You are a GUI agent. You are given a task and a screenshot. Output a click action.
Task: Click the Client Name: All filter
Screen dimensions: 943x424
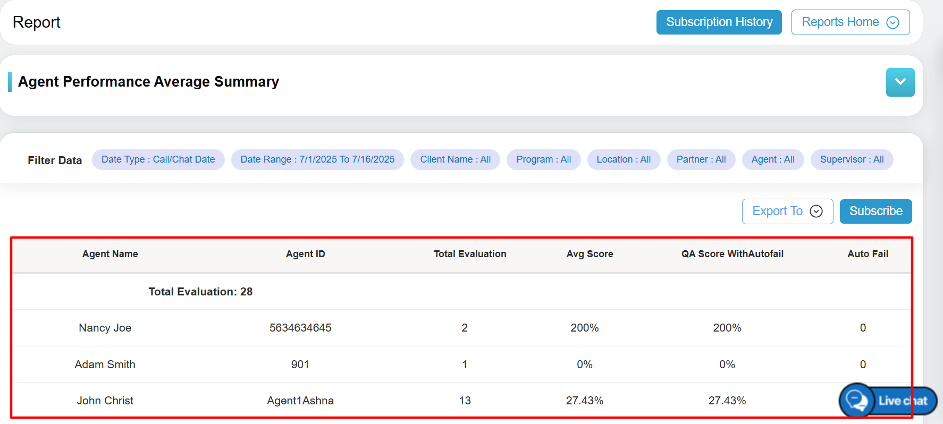(455, 159)
